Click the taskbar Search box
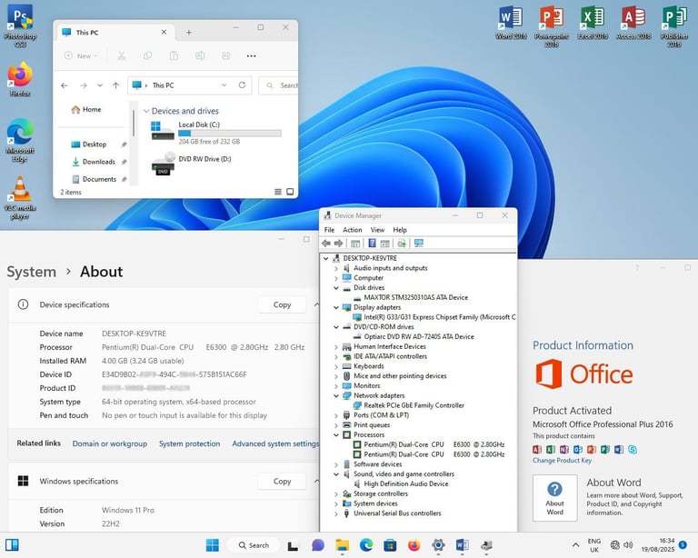This screenshot has height=558, width=698. [x=254, y=545]
